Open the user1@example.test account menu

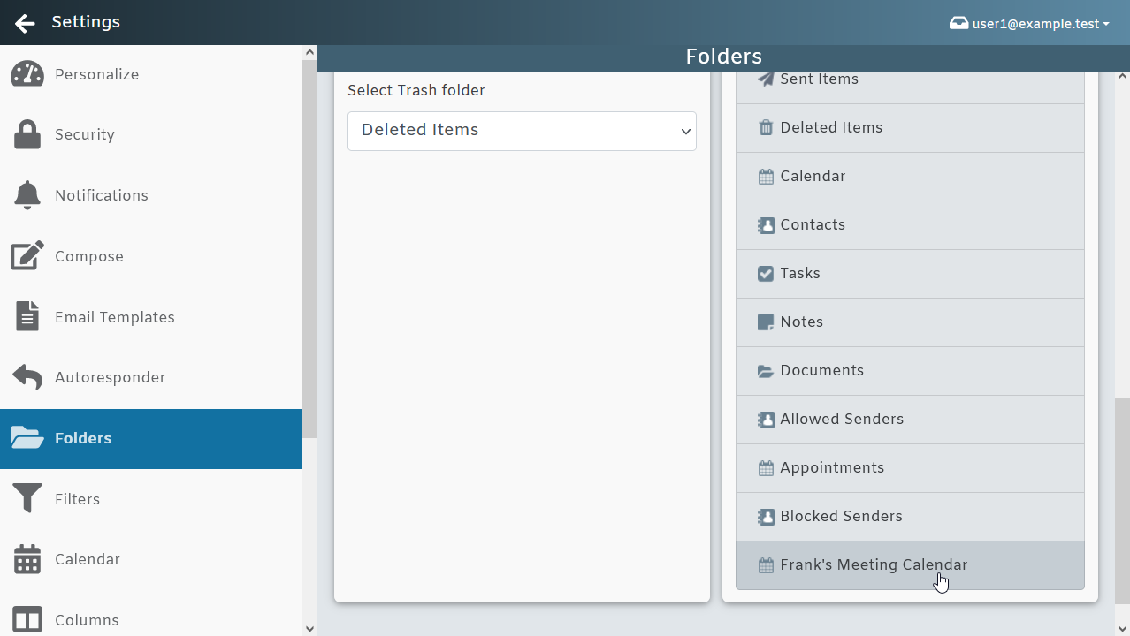click(x=1029, y=23)
